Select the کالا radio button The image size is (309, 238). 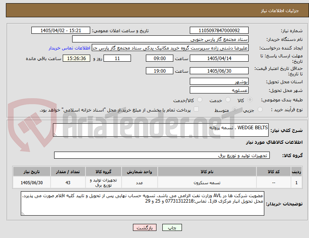point(250,100)
